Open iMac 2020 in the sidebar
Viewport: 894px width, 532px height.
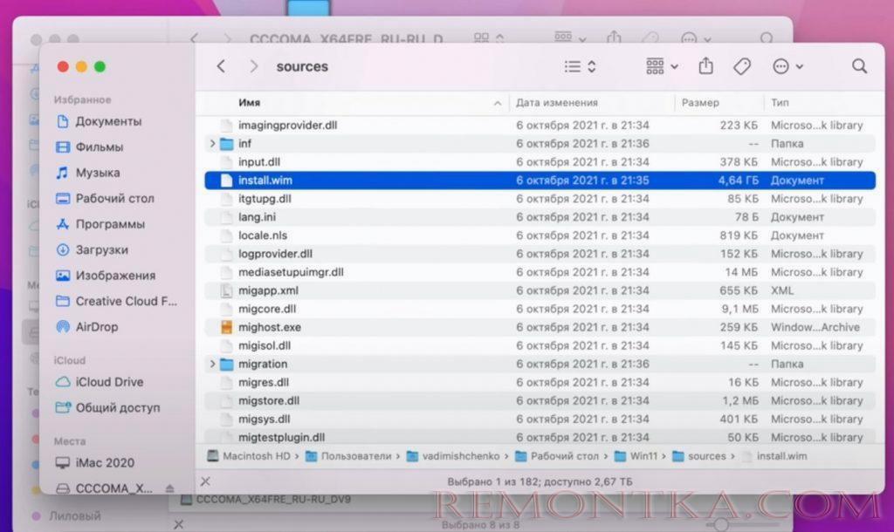pos(95,462)
